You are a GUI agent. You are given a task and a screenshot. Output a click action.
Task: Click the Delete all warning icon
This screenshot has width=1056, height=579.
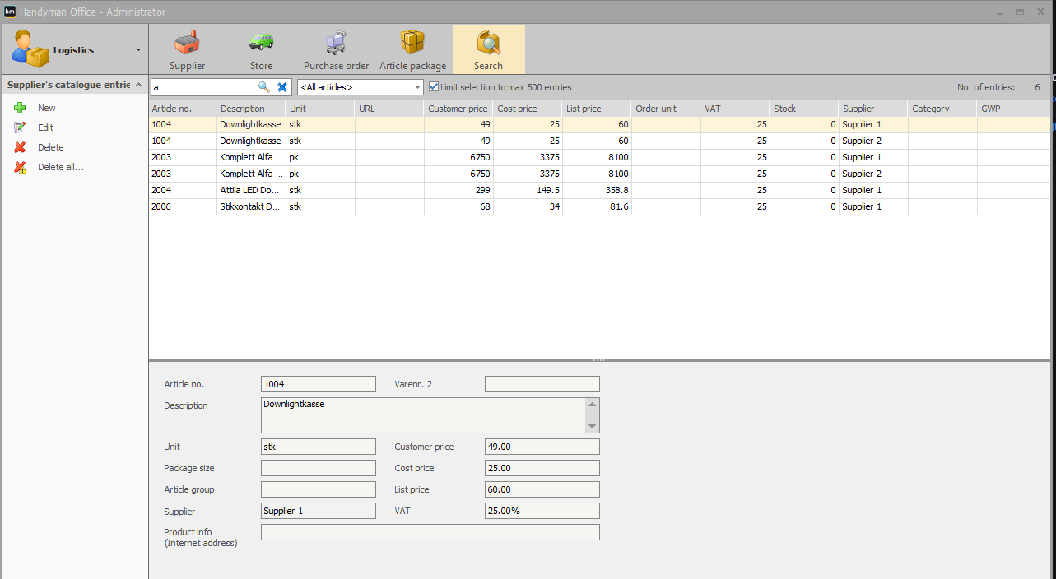pos(21,167)
